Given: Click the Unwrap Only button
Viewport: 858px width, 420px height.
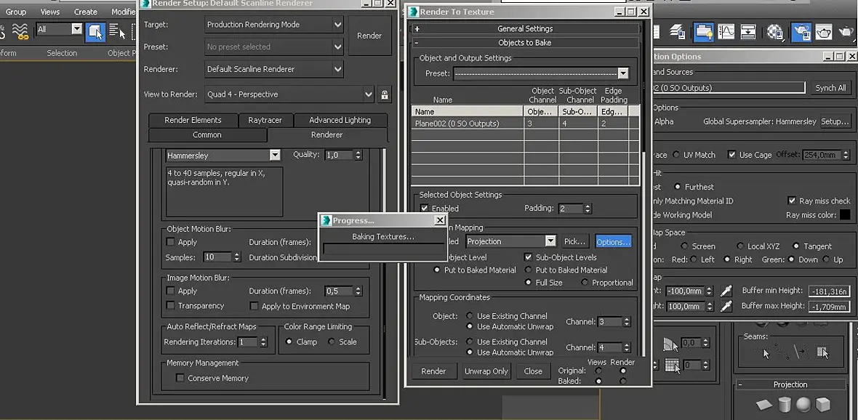Looking at the screenshot, I should [486, 371].
